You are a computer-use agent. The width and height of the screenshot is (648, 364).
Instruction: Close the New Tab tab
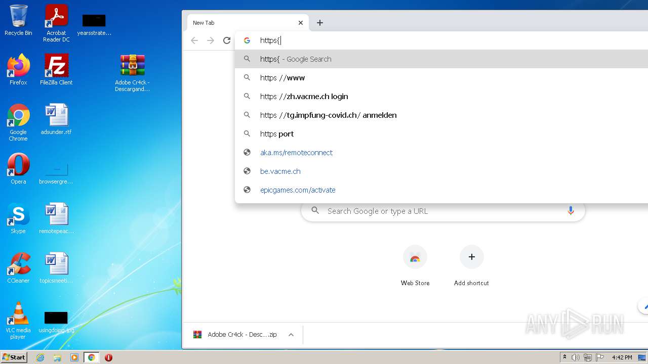(x=301, y=23)
